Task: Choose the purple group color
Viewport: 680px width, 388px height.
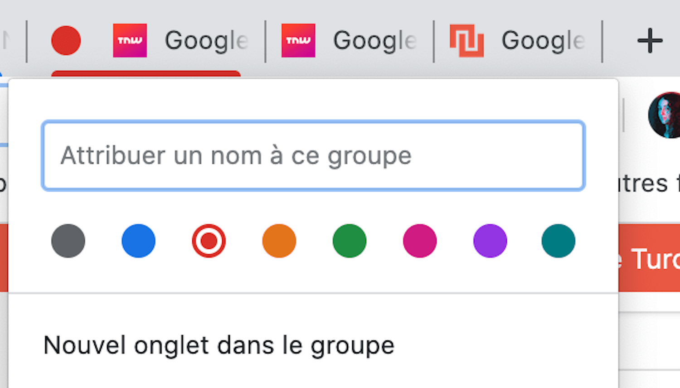Action: pos(490,241)
